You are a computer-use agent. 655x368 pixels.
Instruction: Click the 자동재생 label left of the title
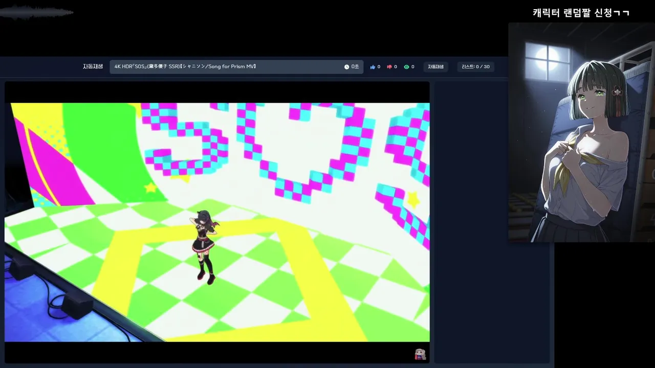(x=93, y=66)
